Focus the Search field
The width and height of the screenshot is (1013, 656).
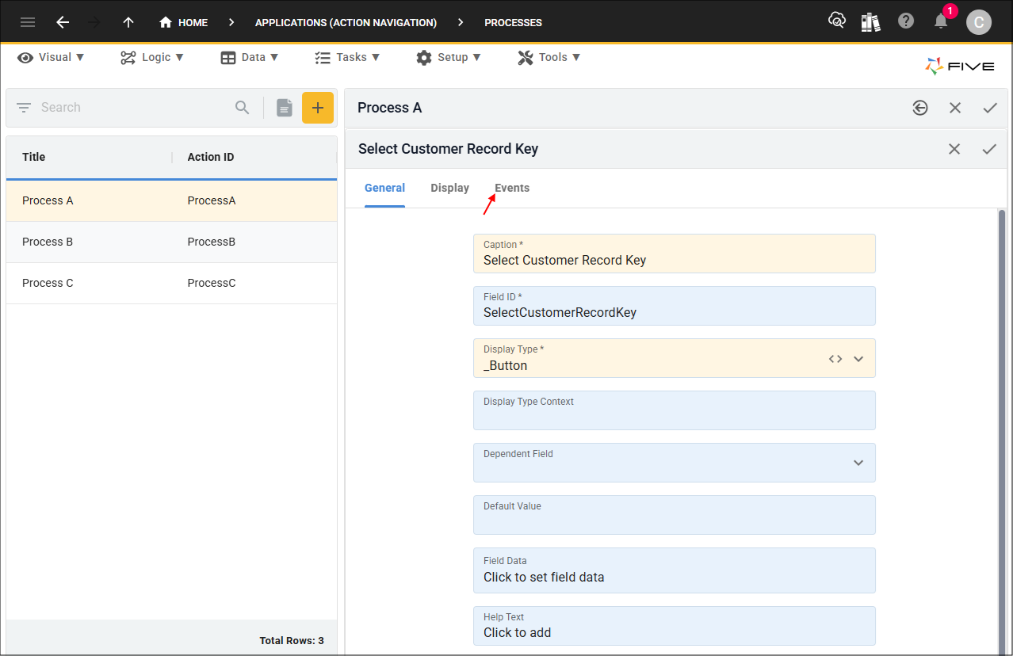click(x=135, y=108)
